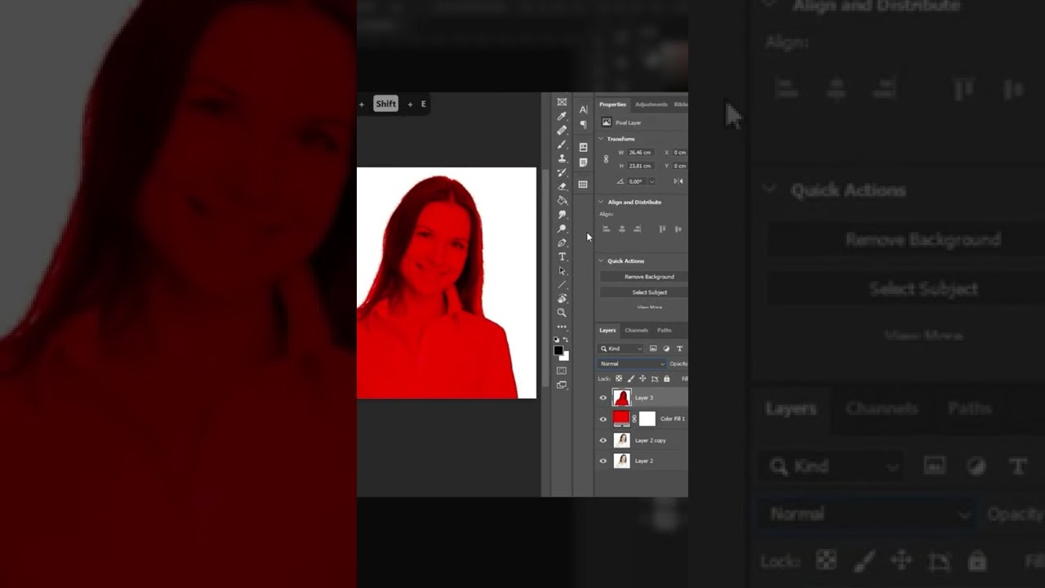Select the Eyedropper tool
Image resolution: width=1045 pixels, height=588 pixels.
point(562,116)
